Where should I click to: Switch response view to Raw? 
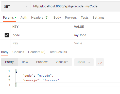(x=25, y=62)
